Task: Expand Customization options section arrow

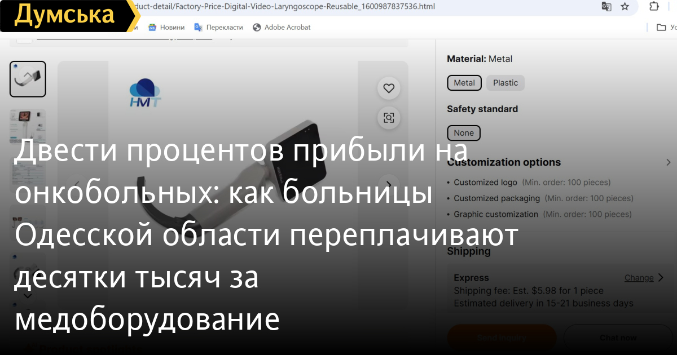Action: 669,162
